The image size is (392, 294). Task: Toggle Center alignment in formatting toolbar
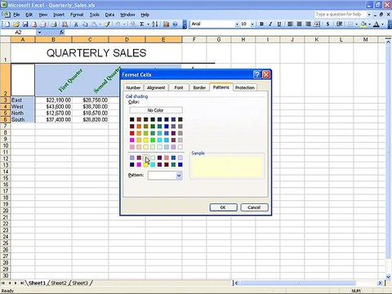click(x=299, y=24)
